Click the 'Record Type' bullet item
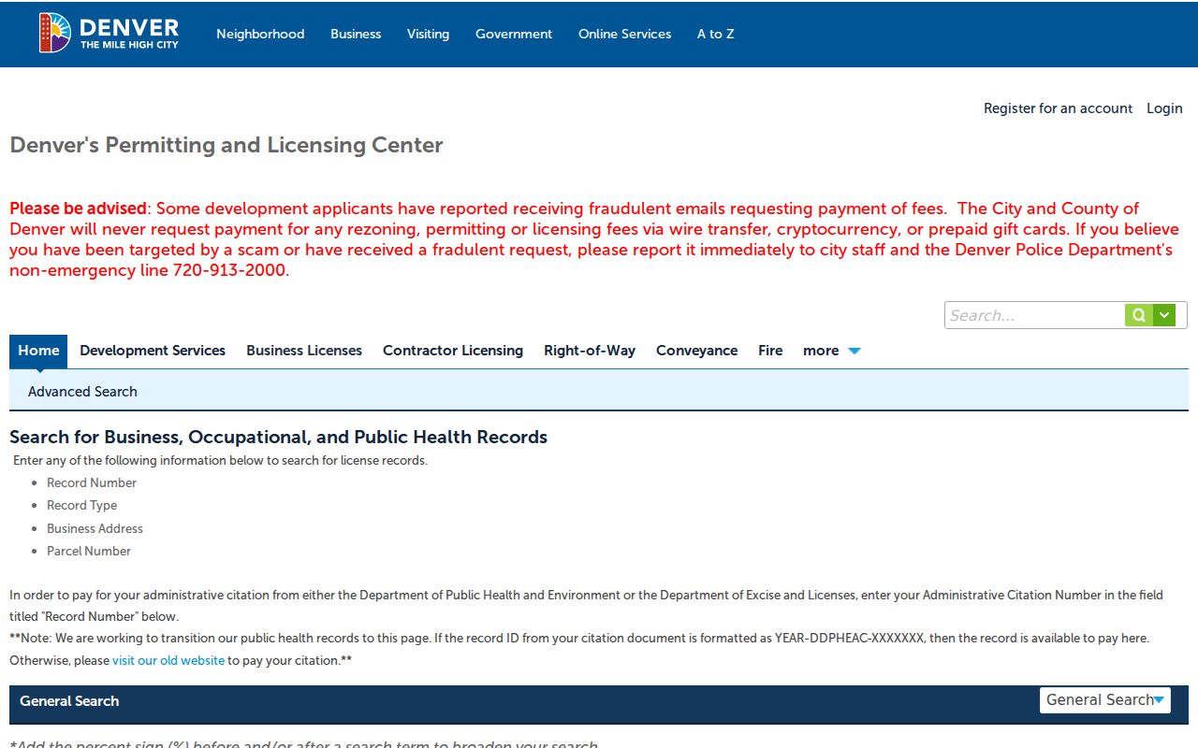The width and height of the screenshot is (1198, 748). point(82,505)
